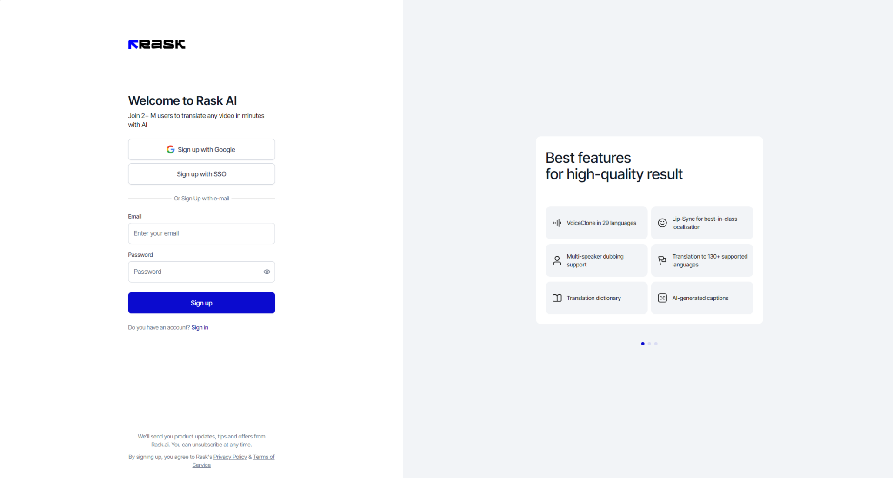The height and width of the screenshot is (478, 893).
Task: Click the Multi-speaker dubbing person icon
Action: tap(557, 260)
